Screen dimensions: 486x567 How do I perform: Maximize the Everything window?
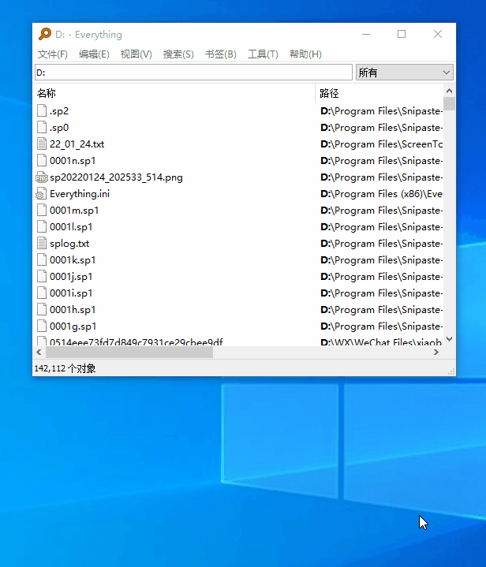402,35
